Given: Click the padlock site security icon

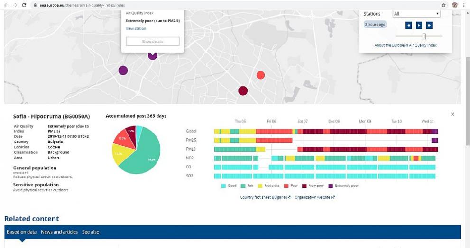Looking at the screenshot, I should coord(35,5).
